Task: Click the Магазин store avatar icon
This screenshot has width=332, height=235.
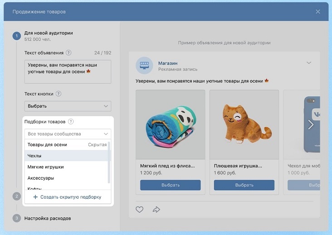Action: pyautogui.click(x=145, y=66)
